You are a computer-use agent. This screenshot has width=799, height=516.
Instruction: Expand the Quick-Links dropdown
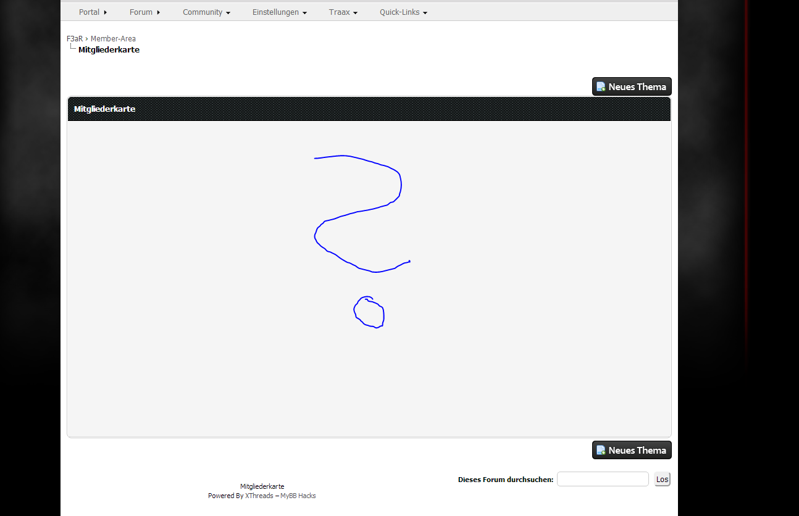tap(403, 12)
